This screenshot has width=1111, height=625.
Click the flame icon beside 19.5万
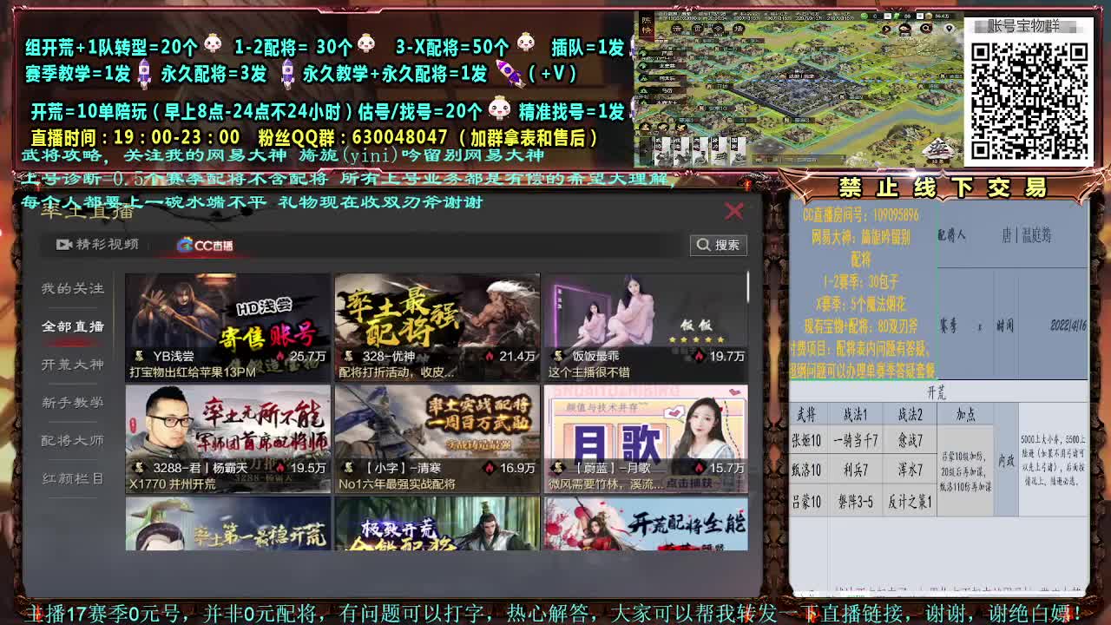pos(280,468)
